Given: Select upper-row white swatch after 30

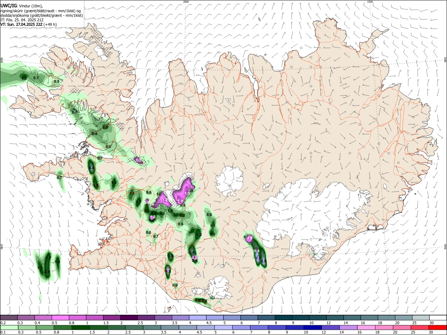Looking at the screenshot, I should pos(438,318).
